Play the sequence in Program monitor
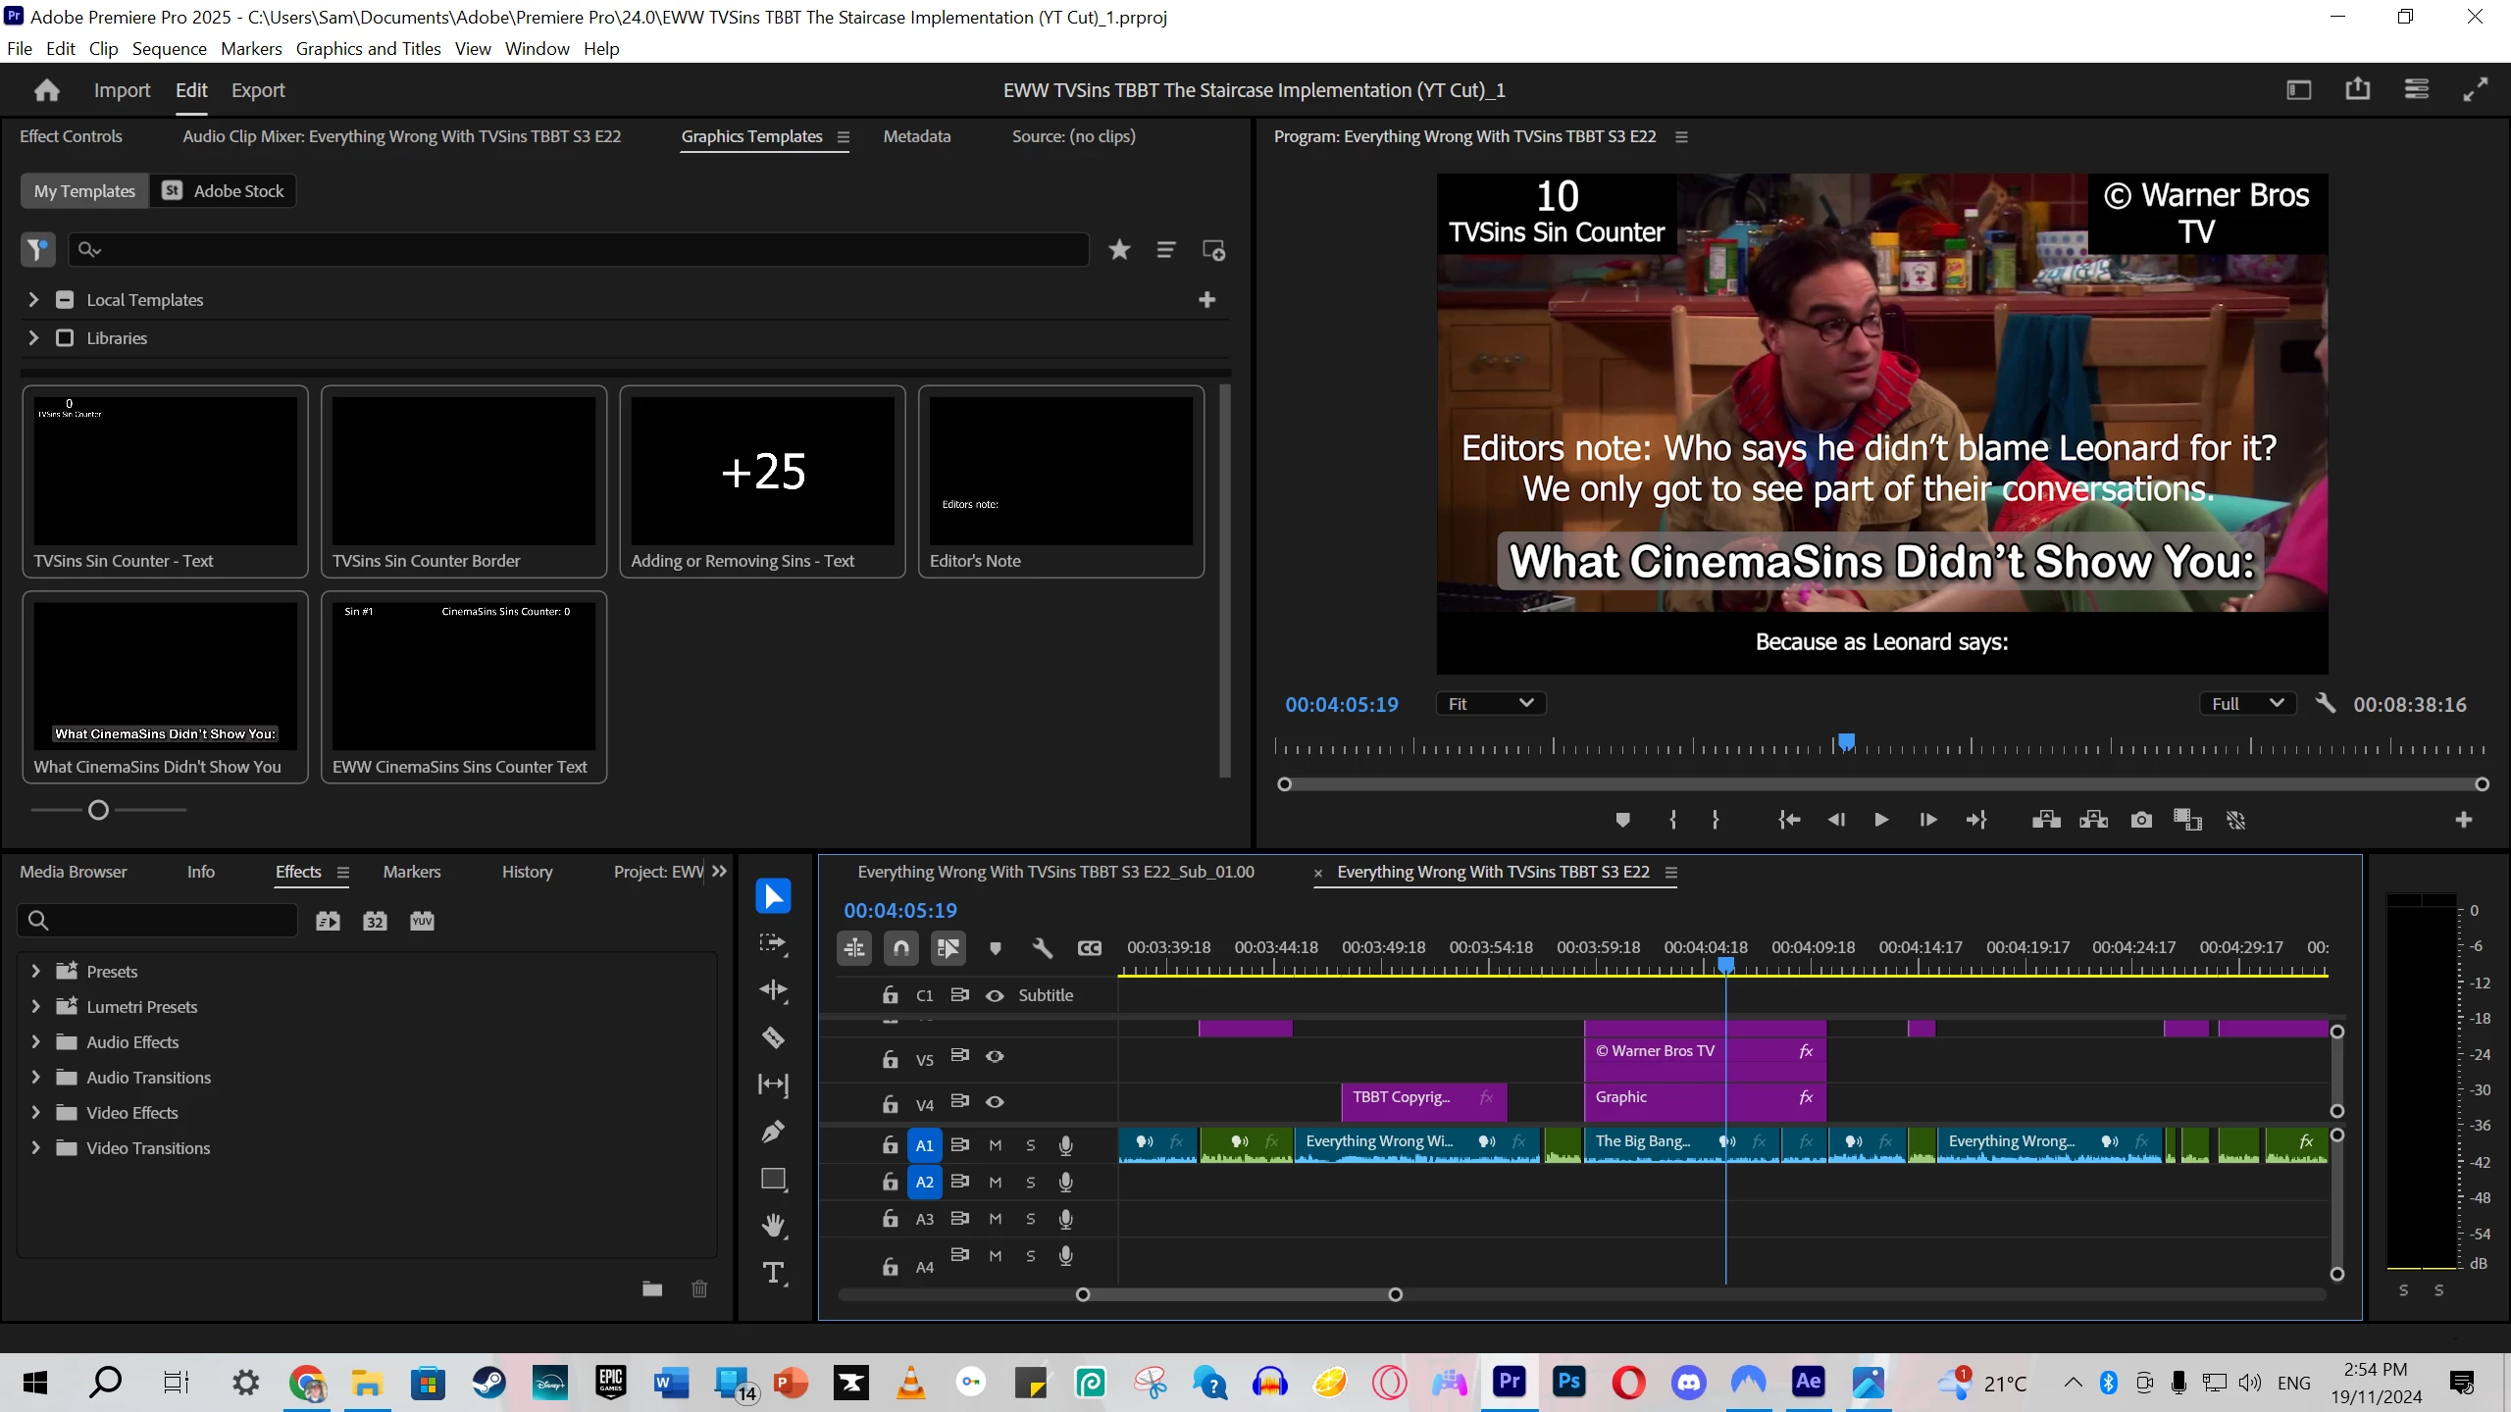 tap(1880, 820)
